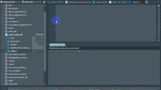Screen dimensions: 161x90
Task: Click the information_schema database icon
Action: (x=6, y=54)
